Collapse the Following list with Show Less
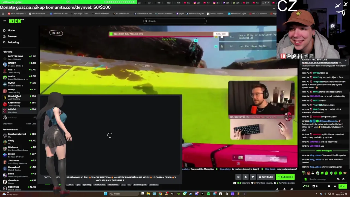This screenshot has height=197, width=350. click(x=31, y=124)
